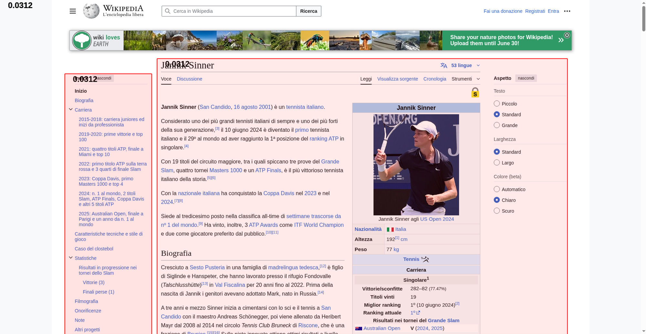Click the Entra login link

click(x=553, y=11)
